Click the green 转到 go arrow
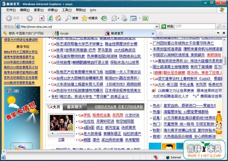 (x=164, y=26)
